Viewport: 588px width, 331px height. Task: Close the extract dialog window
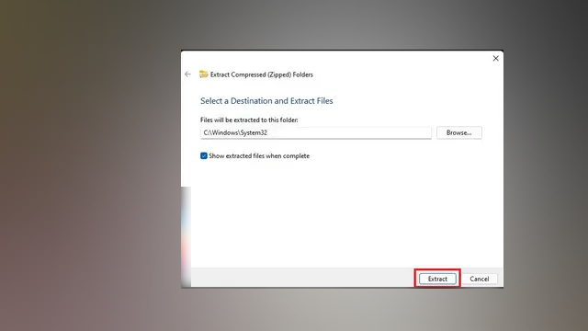click(x=496, y=58)
